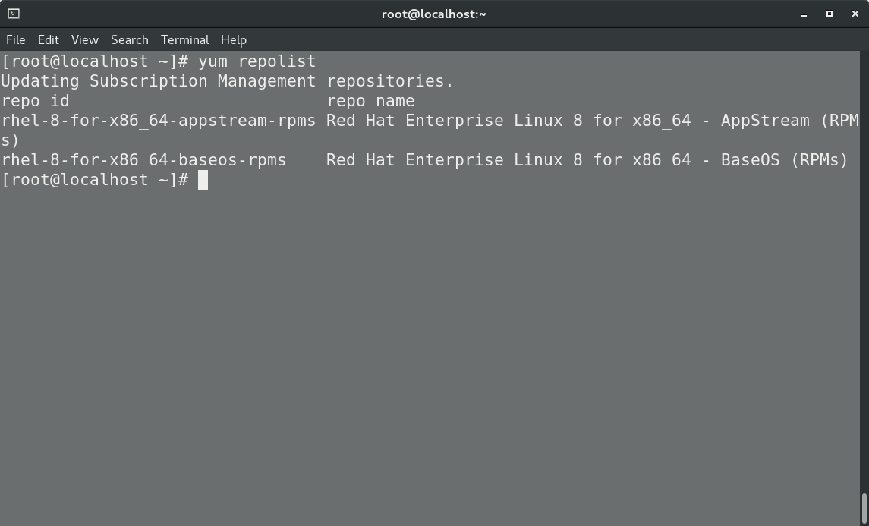Screen dimensions: 869x526
Task: Open the Search menu
Action: (130, 40)
